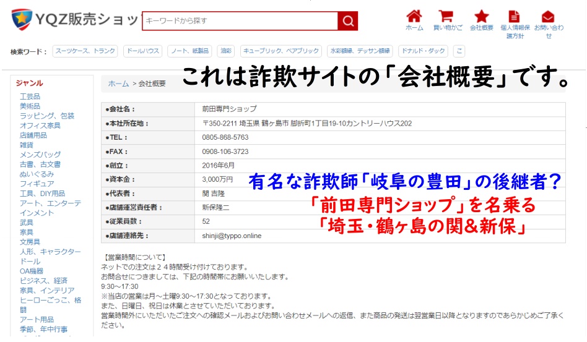Open the 美術品 category in sidebar

(x=30, y=106)
